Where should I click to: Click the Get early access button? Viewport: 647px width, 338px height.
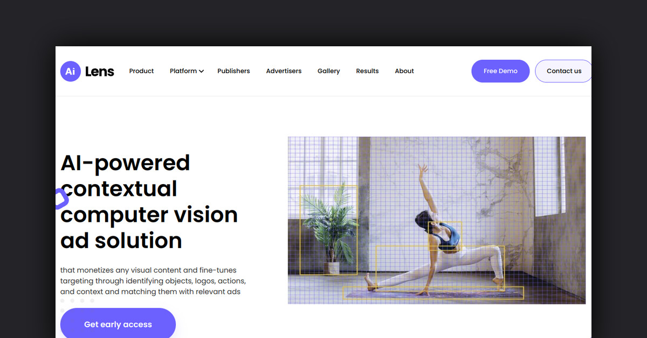[118, 323]
